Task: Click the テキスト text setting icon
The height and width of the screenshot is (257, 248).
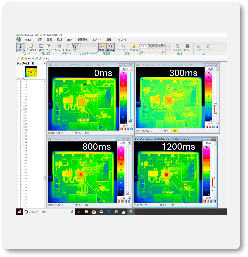Action: click(48, 48)
